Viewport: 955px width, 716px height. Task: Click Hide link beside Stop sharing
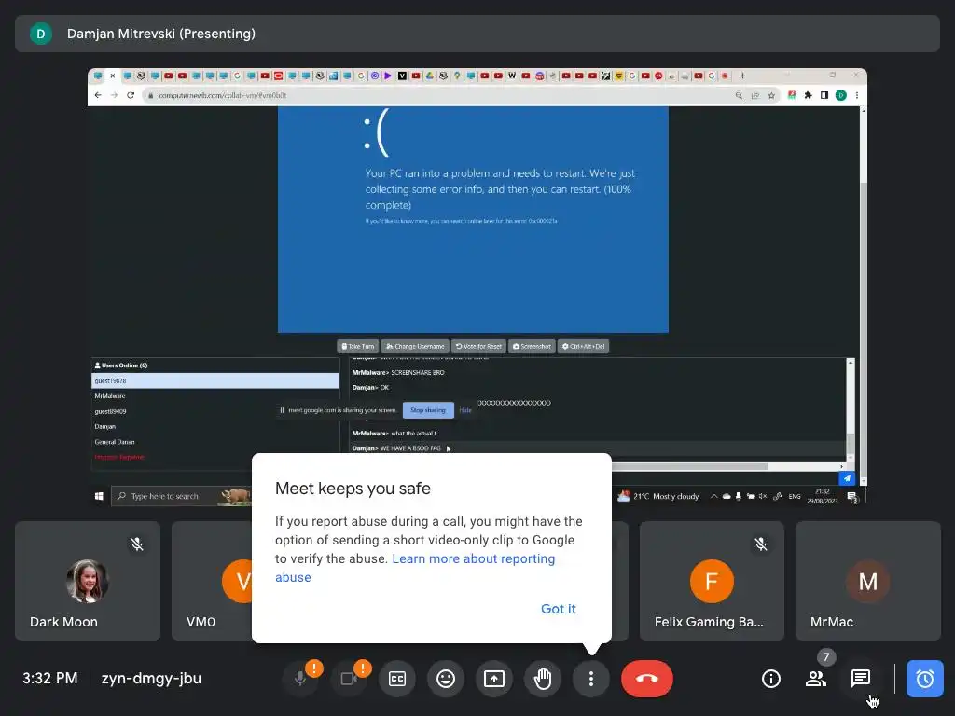(465, 410)
